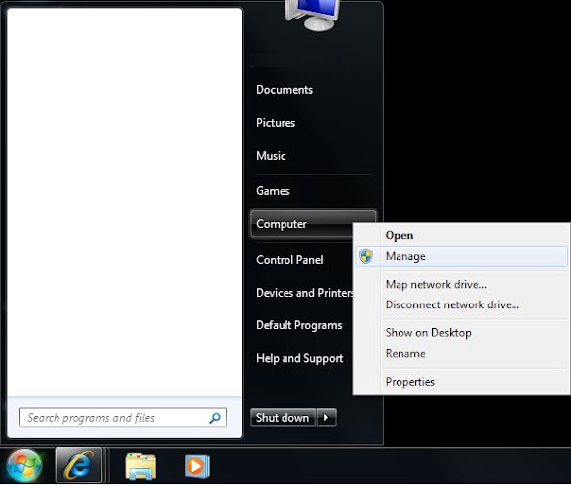This screenshot has width=571, height=486.
Task: Launch Windows Media Player from taskbar
Action: tap(197, 466)
